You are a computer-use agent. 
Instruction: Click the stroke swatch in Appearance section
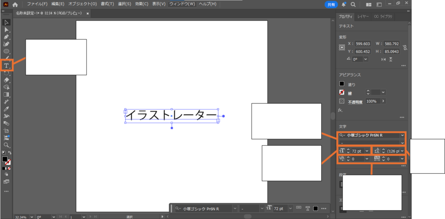click(342, 92)
